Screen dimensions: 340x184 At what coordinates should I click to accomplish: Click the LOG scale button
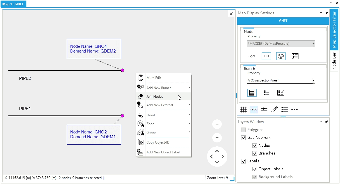pos(252,56)
